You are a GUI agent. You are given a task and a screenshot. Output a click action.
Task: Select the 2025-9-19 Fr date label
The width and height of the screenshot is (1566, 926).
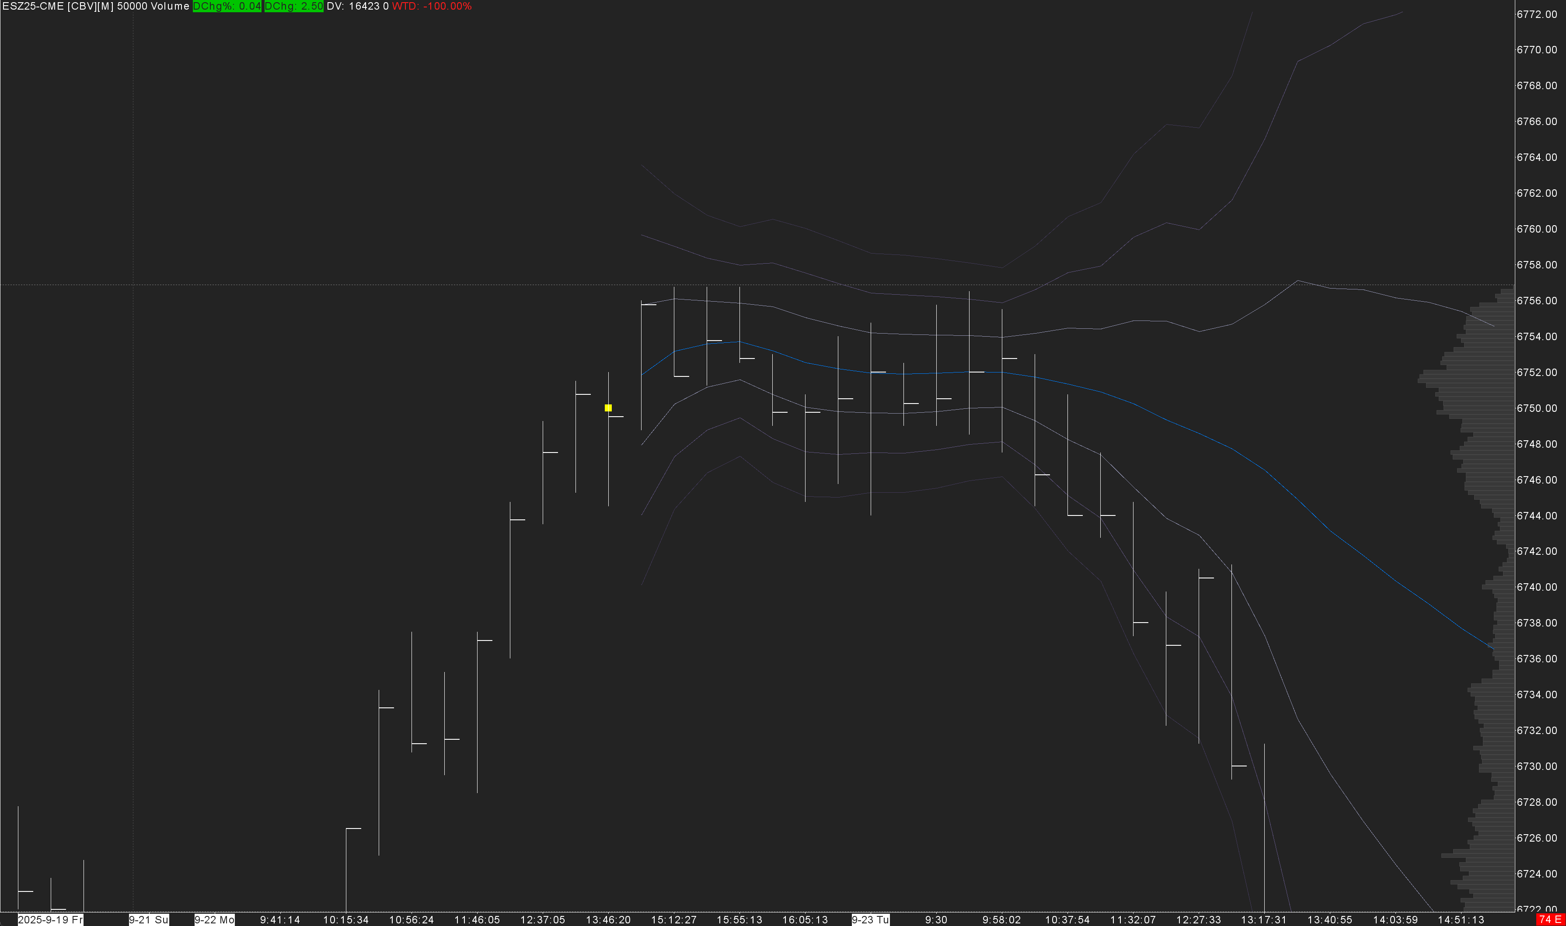(x=50, y=920)
